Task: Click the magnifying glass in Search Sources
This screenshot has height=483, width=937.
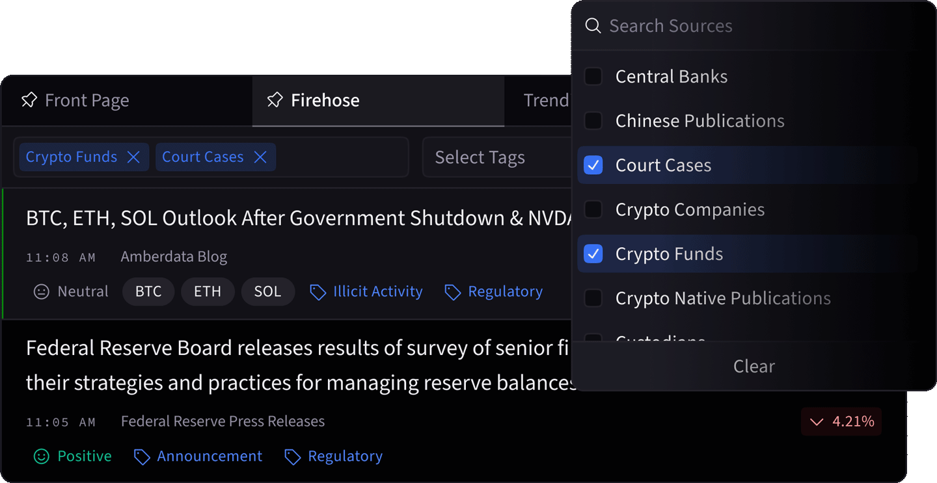Action: point(593,25)
